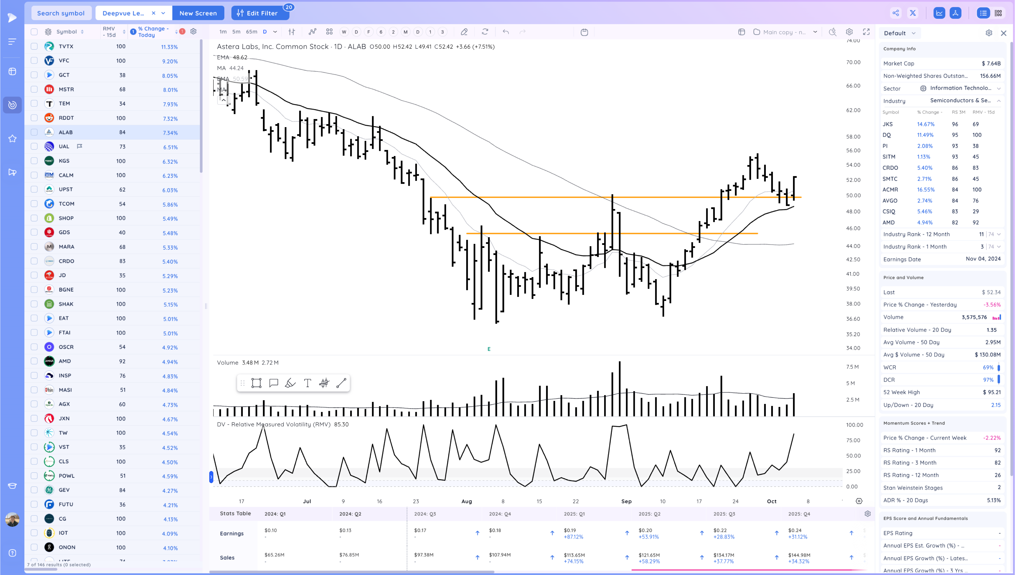Screen dimensions: 1015x575
Task: Click the New Screen button
Action: click(198, 13)
